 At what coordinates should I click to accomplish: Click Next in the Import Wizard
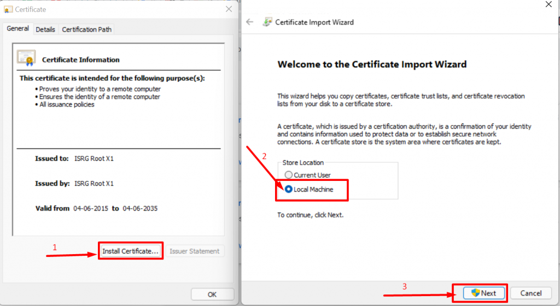pos(480,293)
